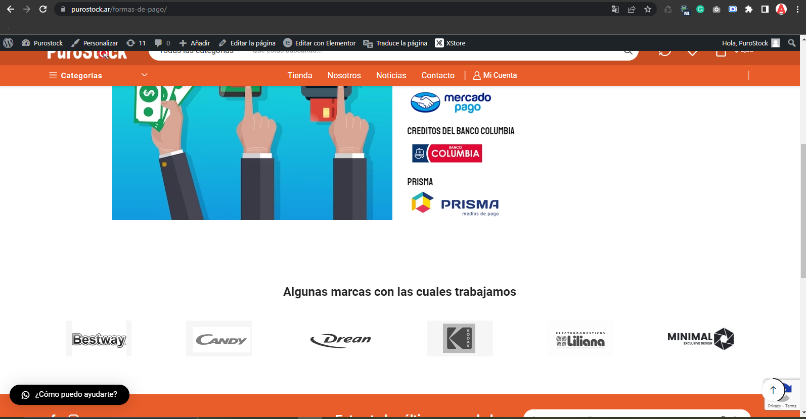This screenshot has height=419, width=806.
Task: Select the Candy brand logo
Action: 219,339
